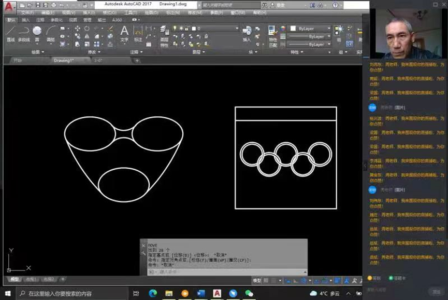Open the ByLayer color dropdown
Viewport: 448px width, 300px height.
point(329,29)
